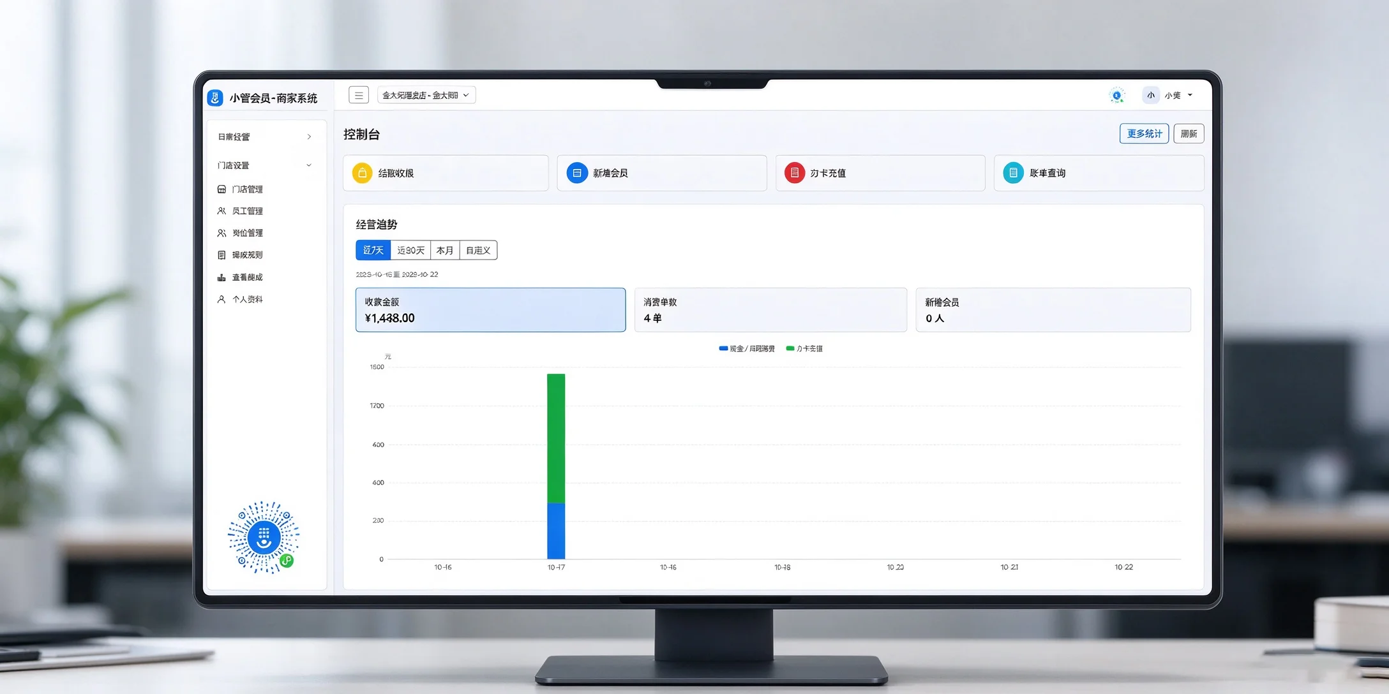Open 门店管理 via its storefront icon

[221, 189]
